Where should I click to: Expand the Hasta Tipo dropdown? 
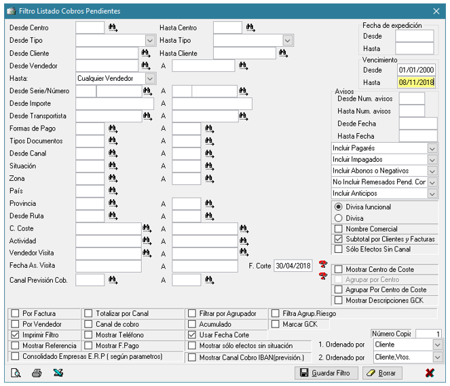click(288, 41)
